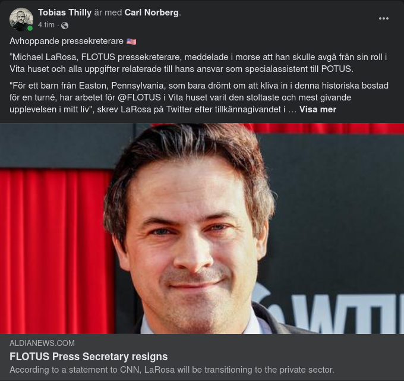Click the Michael LaRosa paragraph text

(x=198, y=63)
